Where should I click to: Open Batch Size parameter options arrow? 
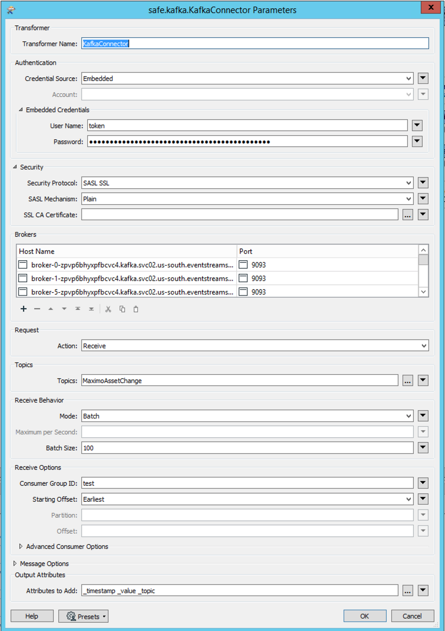coord(423,448)
